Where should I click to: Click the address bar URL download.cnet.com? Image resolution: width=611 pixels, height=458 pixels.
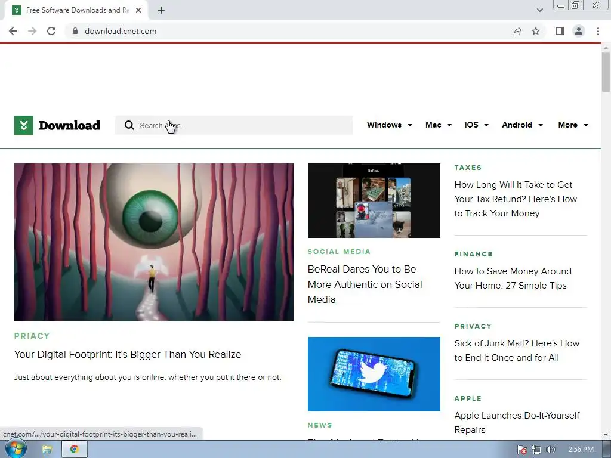(x=121, y=31)
